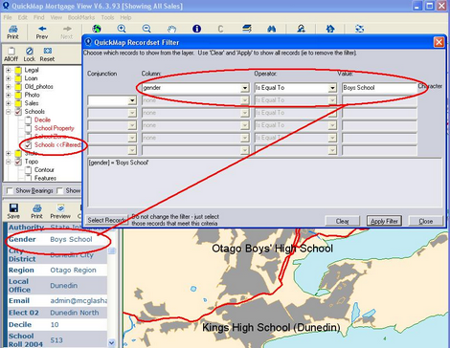Click the Clear button in the filter dialog

pos(342,221)
